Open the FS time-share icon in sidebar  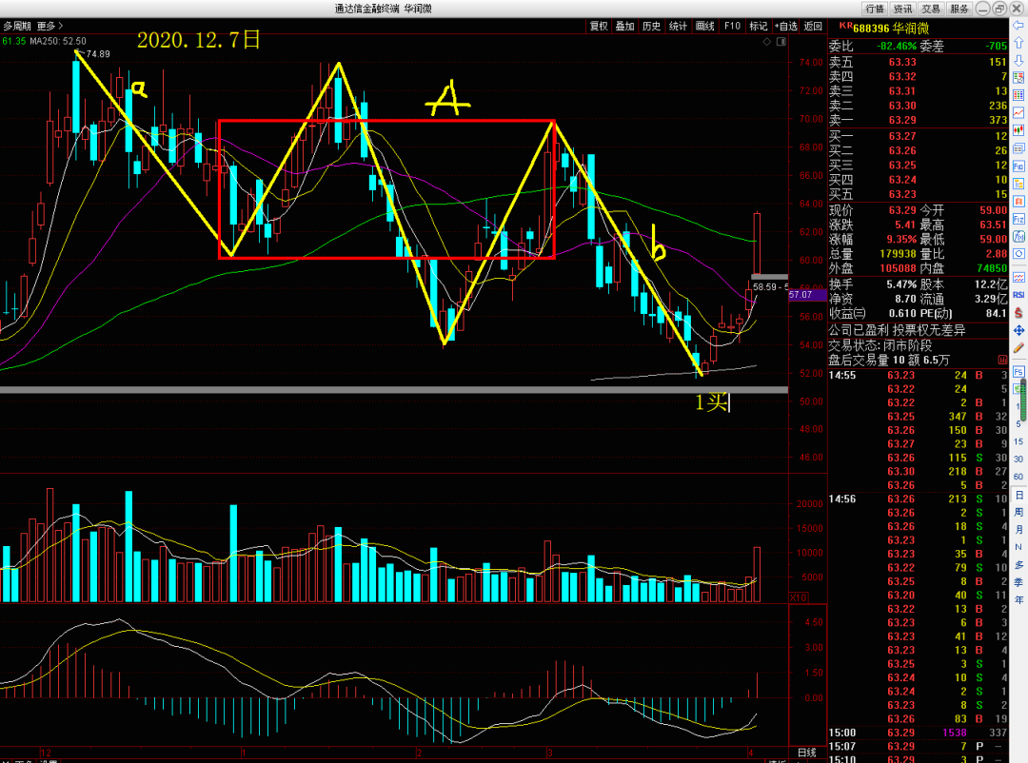click(1018, 372)
